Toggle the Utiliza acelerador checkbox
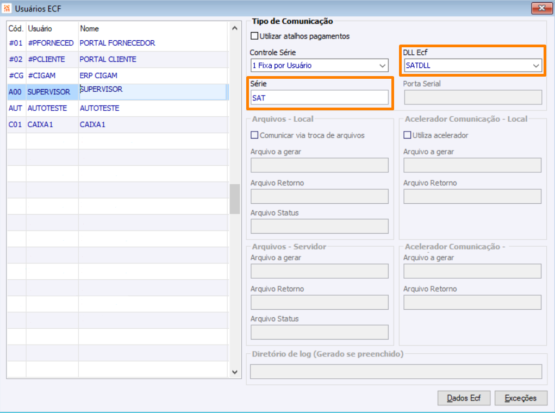This screenshot has height=413, width=555. (407, 135)
